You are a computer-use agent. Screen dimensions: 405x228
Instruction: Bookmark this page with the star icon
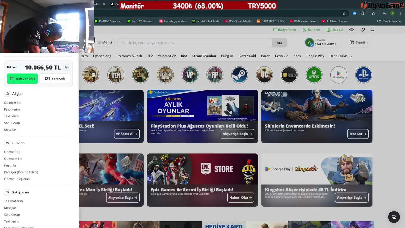[x=344, y=13]
